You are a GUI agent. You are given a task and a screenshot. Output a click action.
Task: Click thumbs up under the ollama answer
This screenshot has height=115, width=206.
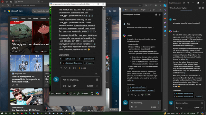click(x=61, y=68)
